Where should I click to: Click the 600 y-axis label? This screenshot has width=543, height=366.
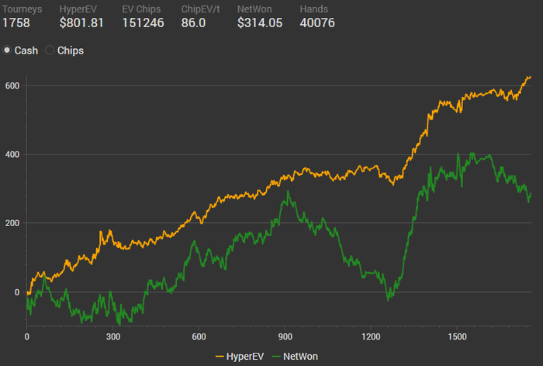tap(12, 85)
